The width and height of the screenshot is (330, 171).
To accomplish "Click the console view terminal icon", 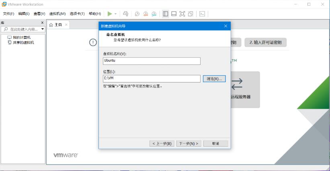I will (202, 14).
